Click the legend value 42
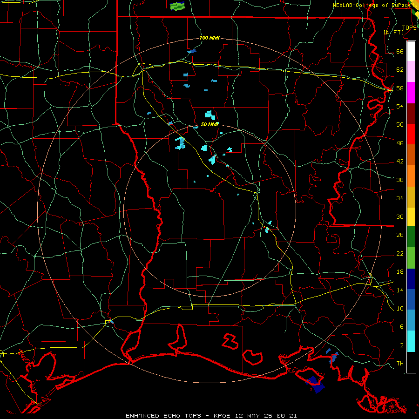Viewport: 419px width, 419px height. [x=400, y=161]
